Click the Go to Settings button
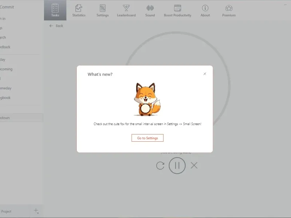Image resolution: width=291 pixels, height=218 pixels. click(147, 138)
